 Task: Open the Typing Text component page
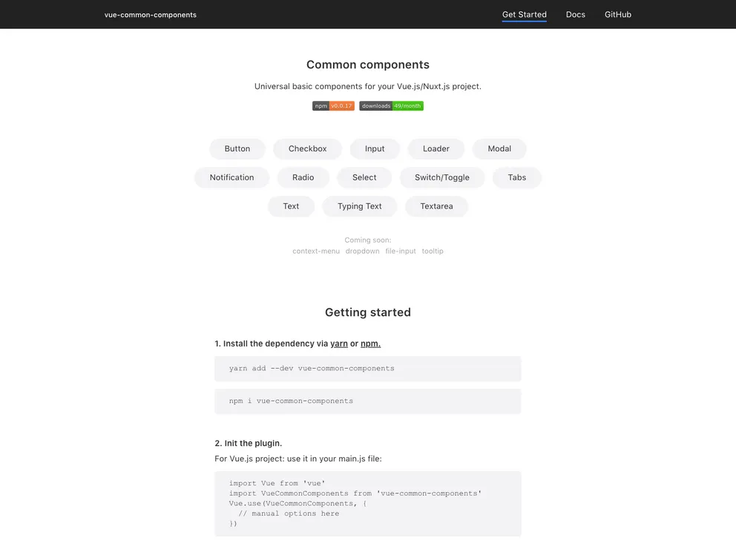360,206
